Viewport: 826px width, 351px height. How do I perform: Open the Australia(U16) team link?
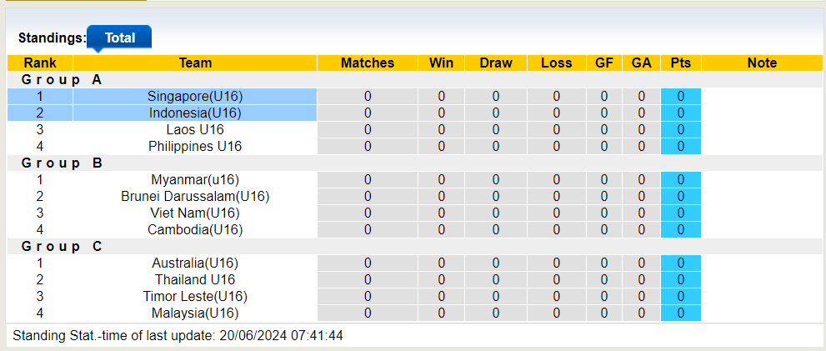[195, 263]
